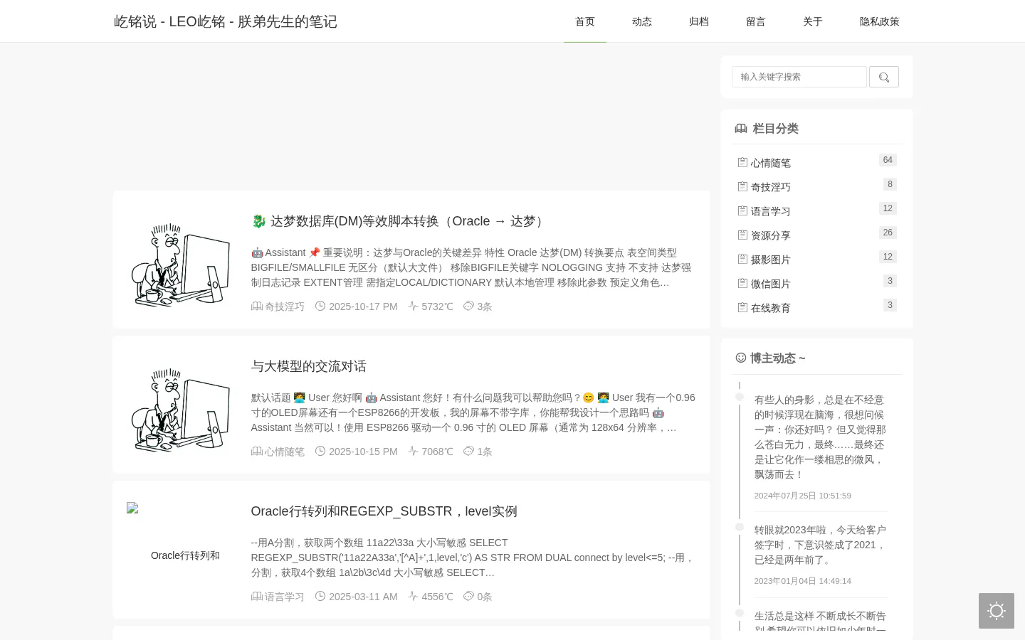Click the 栏目分类 book icon

click(741, 128)
